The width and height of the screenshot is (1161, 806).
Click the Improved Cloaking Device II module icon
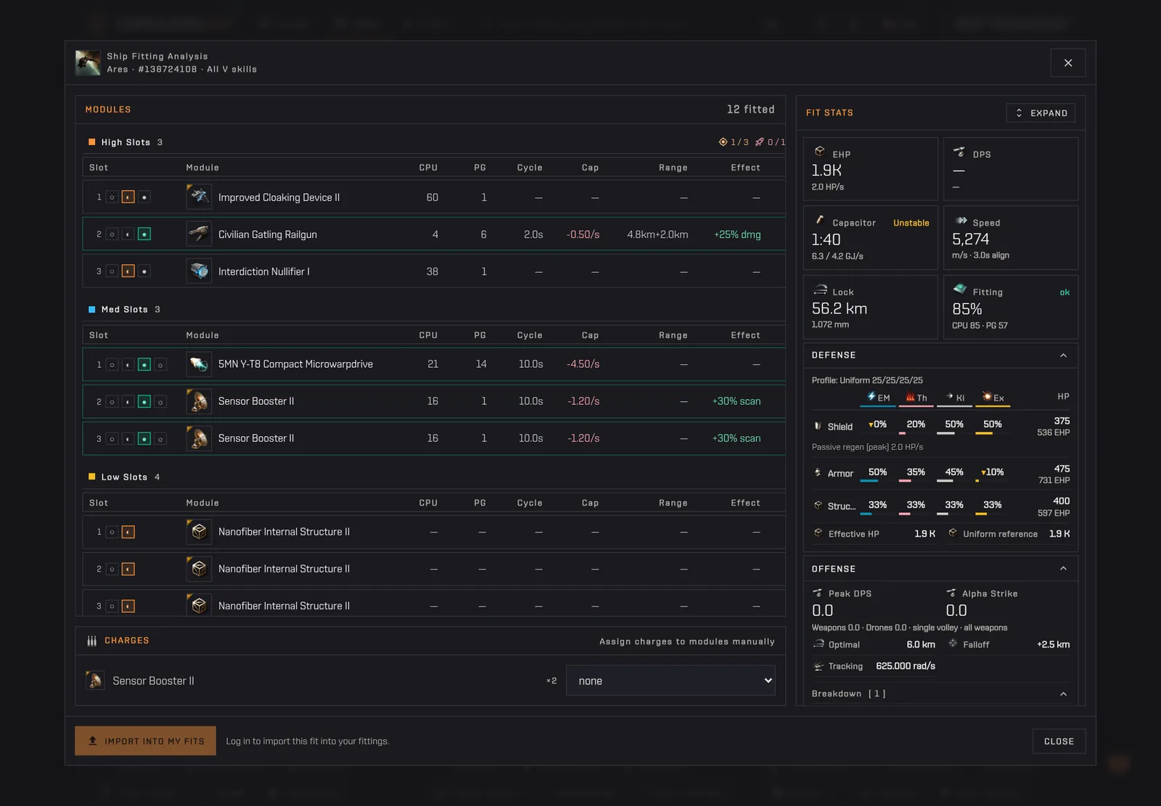(x=199, y=197)
